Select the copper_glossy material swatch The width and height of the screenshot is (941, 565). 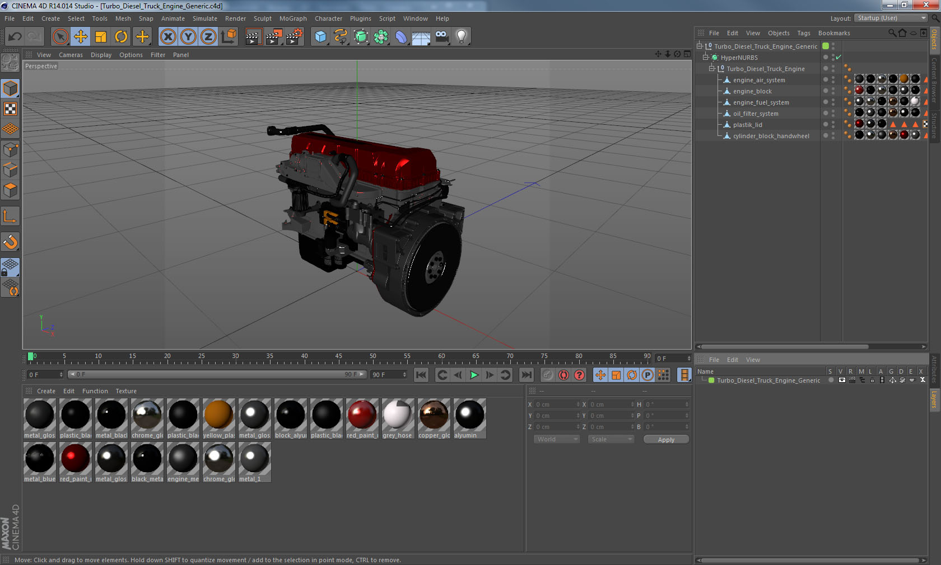pyautogui.click(x=434, y=418)
